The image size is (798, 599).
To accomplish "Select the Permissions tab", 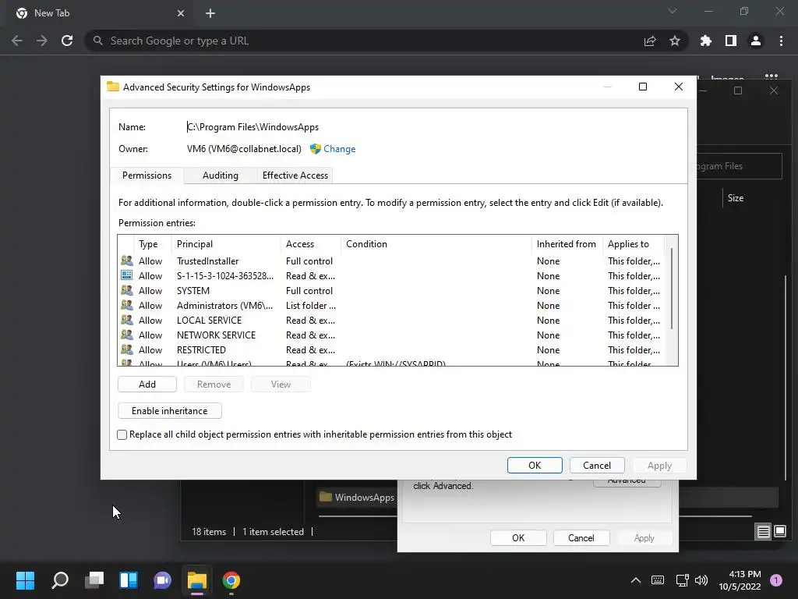I will pyautogui.click(x=147, y=175).
